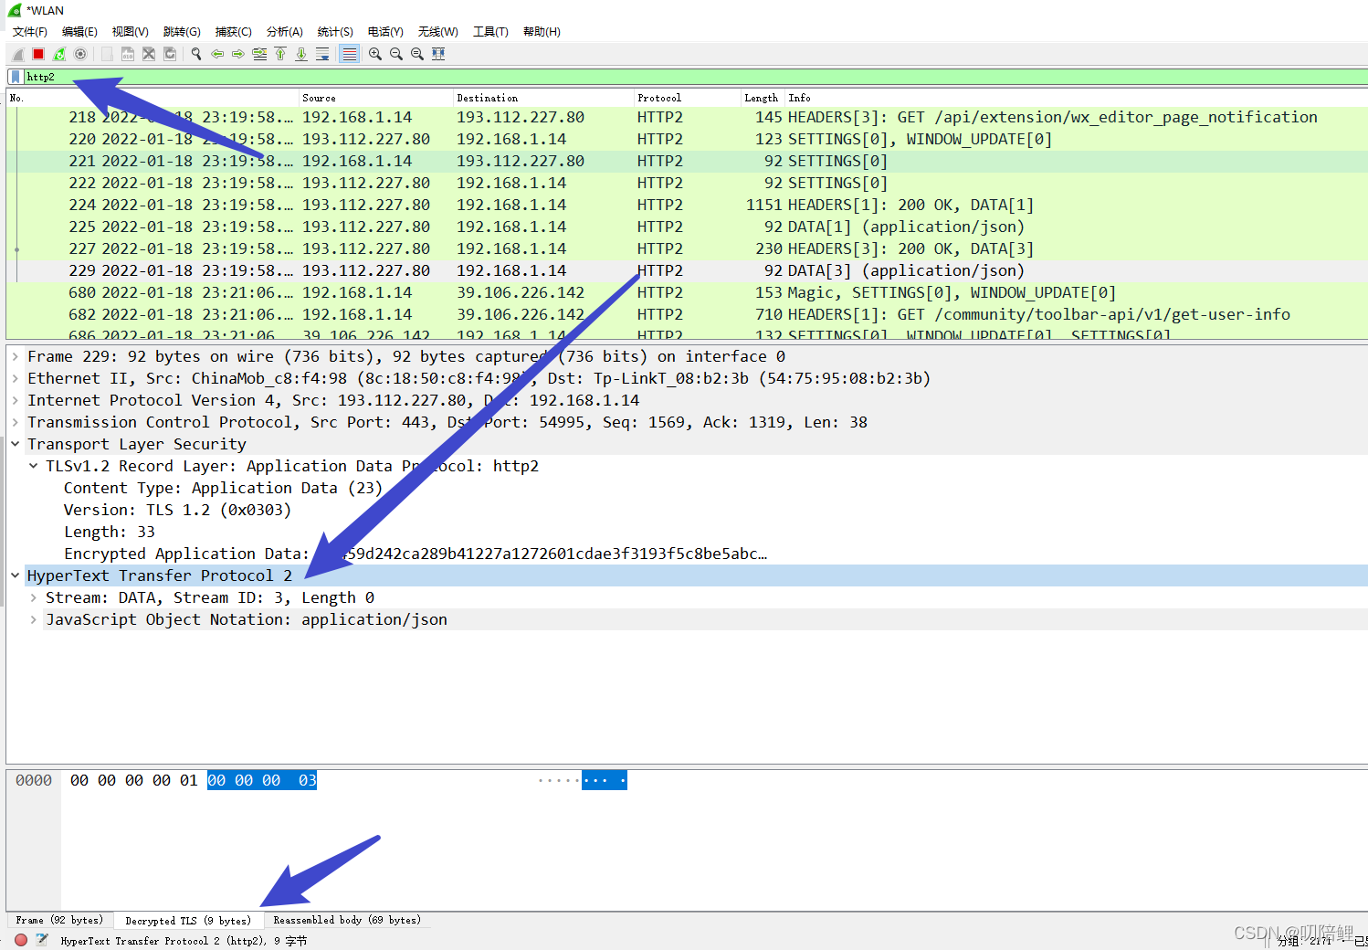Expand the Internet Protocol Version 4 node
Screen dimensions: 1368x950
[x=16, y=400]
